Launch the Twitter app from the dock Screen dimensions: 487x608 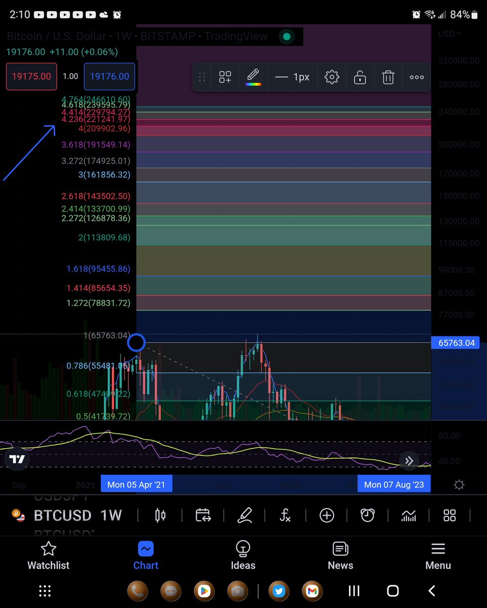tap(278, 591)
